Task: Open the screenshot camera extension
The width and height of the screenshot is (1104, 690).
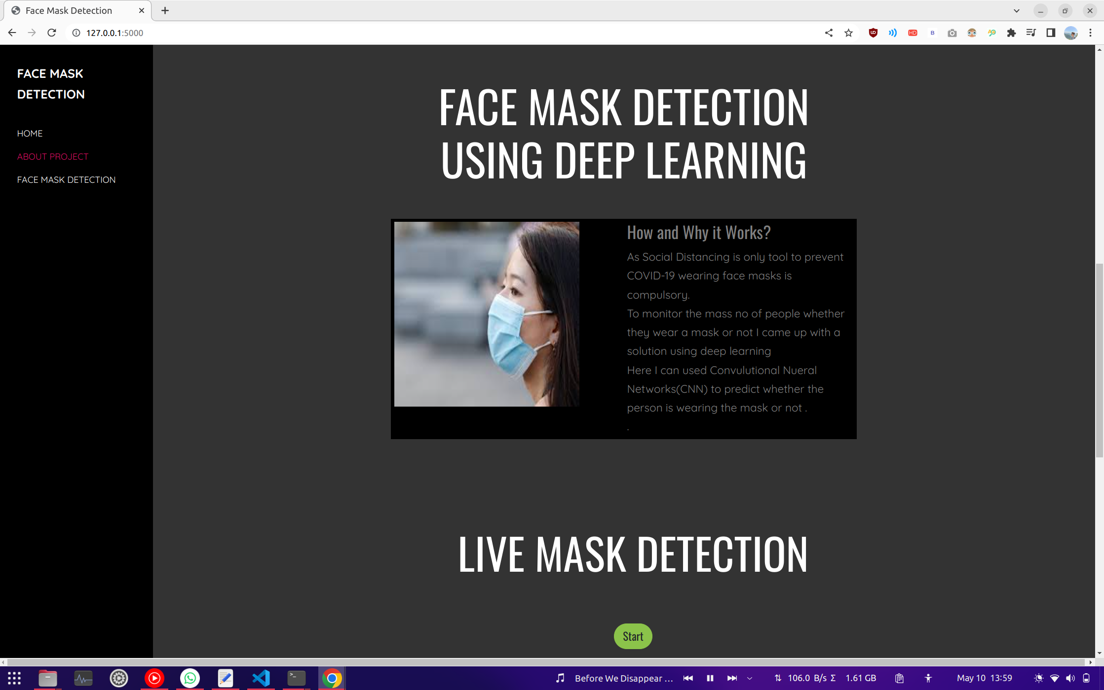Action: pos(952,33)
